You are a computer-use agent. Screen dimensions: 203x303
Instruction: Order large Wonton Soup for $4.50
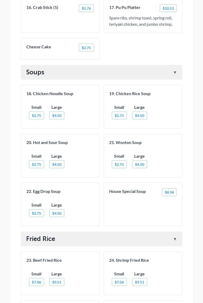[x=139, y=165]
